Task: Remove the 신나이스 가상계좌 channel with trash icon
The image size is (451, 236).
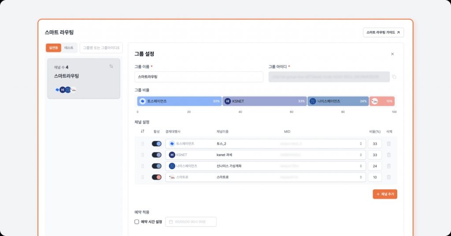Action: [388, 166]
